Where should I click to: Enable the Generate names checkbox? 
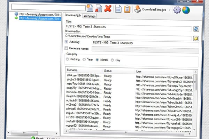tap(66, 48)
